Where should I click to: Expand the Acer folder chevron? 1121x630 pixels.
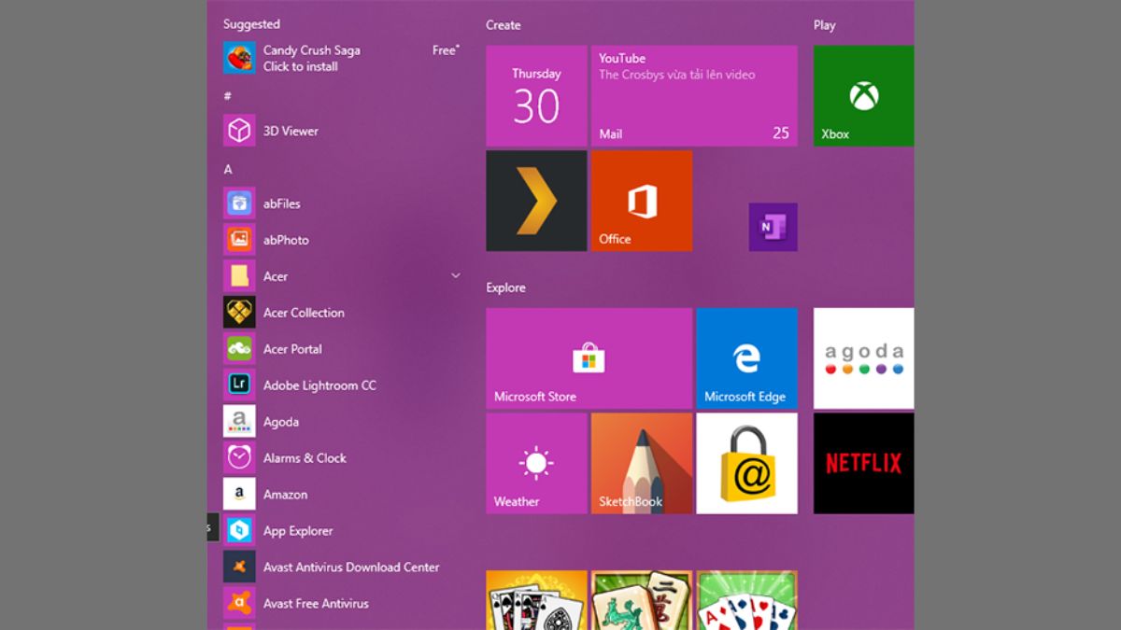coord(456,276)
